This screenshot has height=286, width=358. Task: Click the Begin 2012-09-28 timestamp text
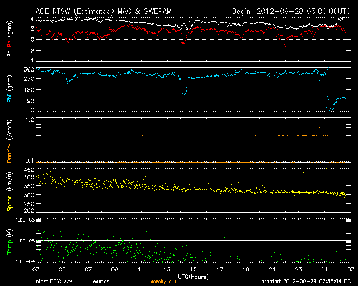(x=291, y=11)
